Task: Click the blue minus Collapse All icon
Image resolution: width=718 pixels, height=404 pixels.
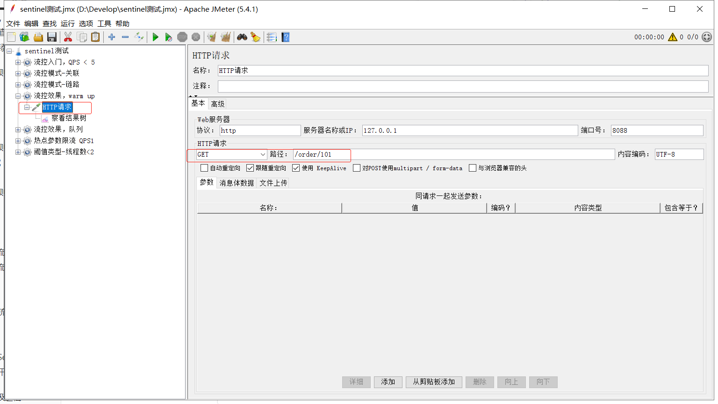Action: click(125, 37)
